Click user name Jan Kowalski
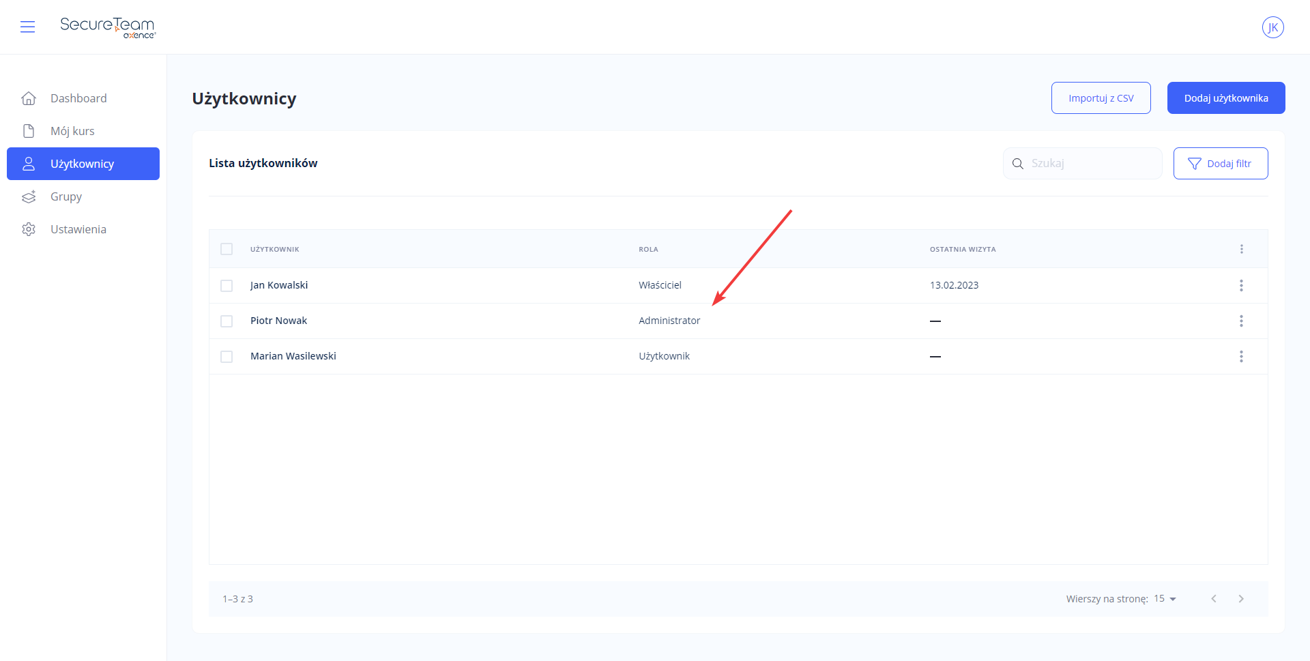1310x661 pixels. (x=279, y=285)
